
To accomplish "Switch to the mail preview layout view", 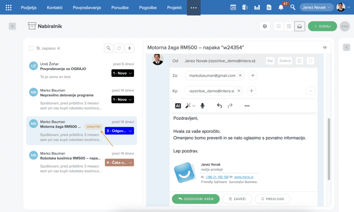I will point(299,26).
